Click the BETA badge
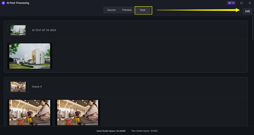 point(231,3)
